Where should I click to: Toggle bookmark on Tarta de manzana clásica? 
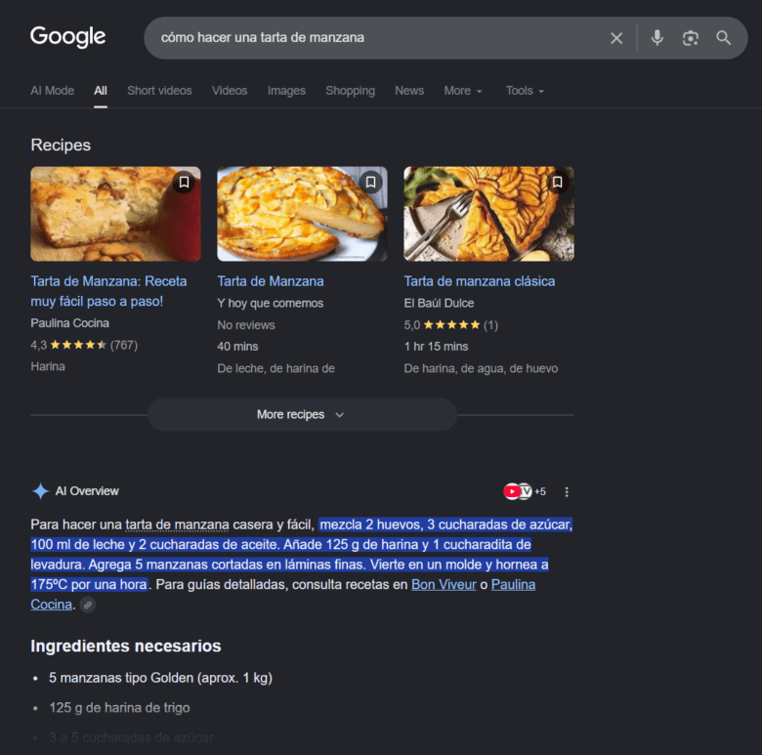[557, 183]
